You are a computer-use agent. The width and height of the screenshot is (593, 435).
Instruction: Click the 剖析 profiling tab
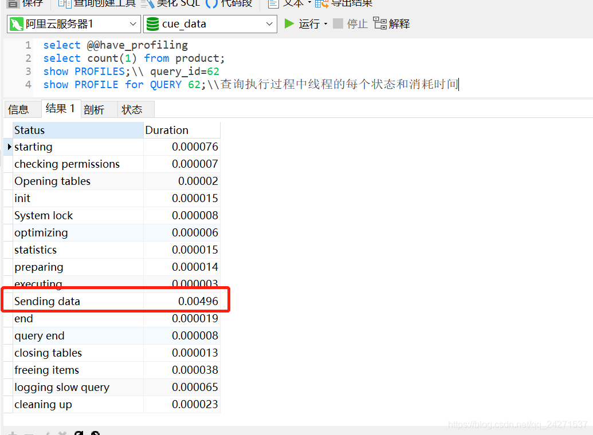coord(93,109)
